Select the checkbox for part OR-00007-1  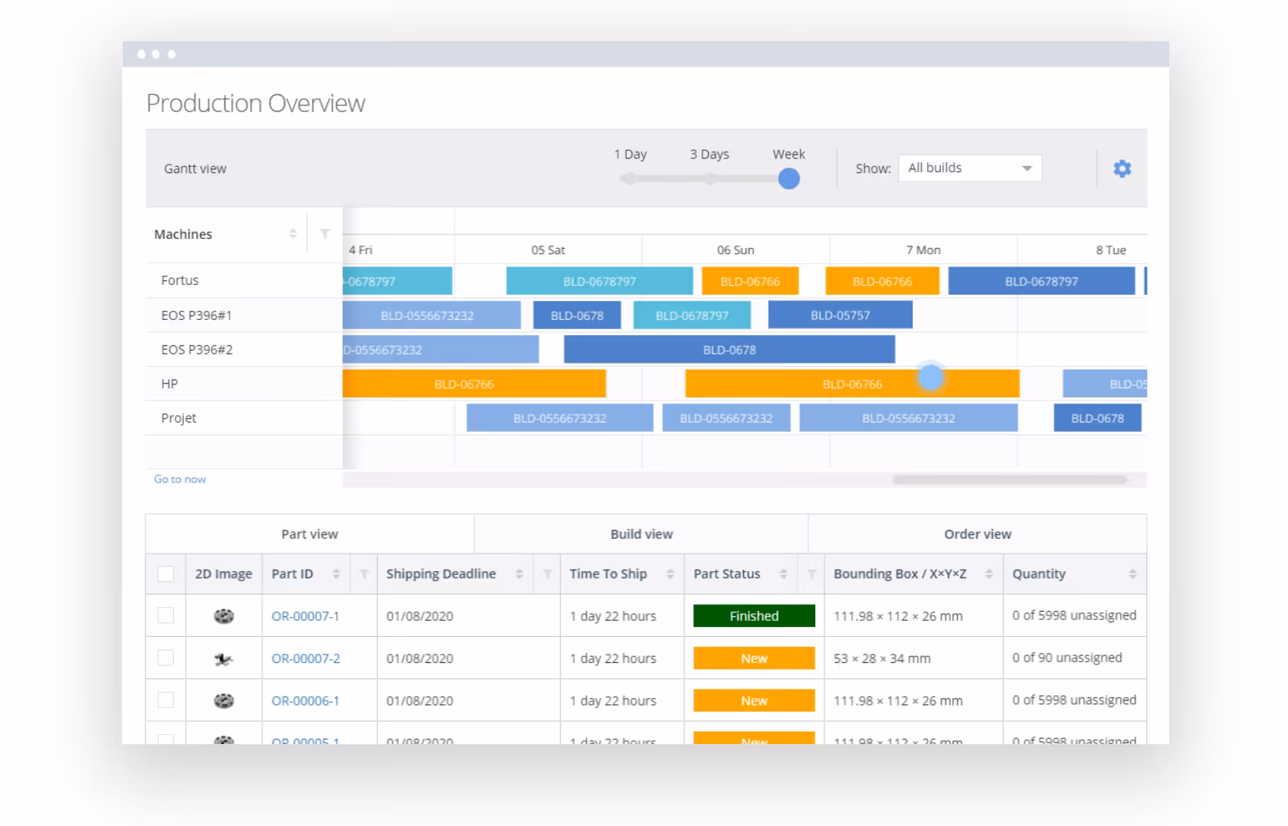(x=166, y=615)
